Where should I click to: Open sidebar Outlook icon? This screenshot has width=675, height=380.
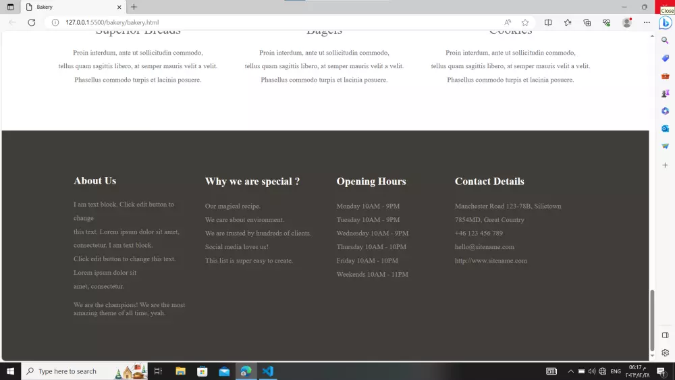coord(665,129)
